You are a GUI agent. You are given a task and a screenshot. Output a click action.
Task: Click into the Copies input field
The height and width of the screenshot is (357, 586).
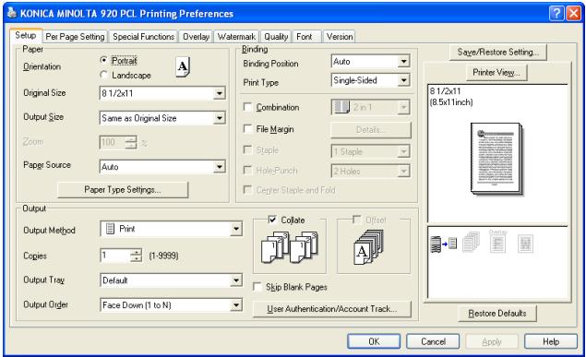[x=115, y=256]
